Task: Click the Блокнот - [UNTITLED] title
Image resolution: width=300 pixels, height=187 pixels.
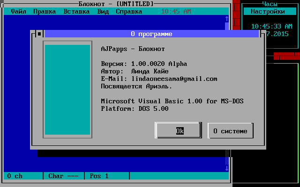Action: pos(116,4)
